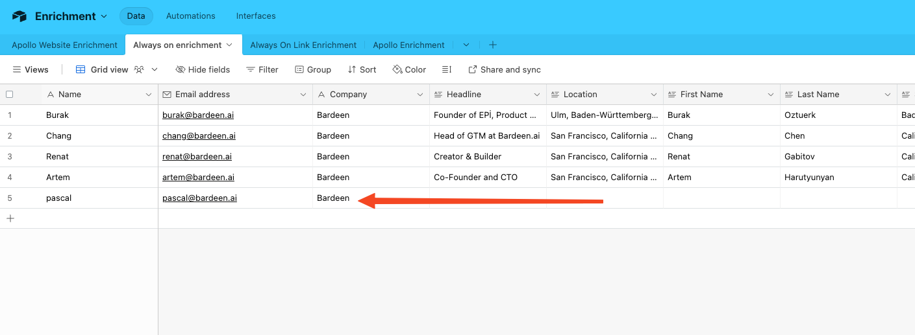Open Always on enrichment table menu chevron
The image size is (915, 335).
pyautogui.click(x=229, y=45)
